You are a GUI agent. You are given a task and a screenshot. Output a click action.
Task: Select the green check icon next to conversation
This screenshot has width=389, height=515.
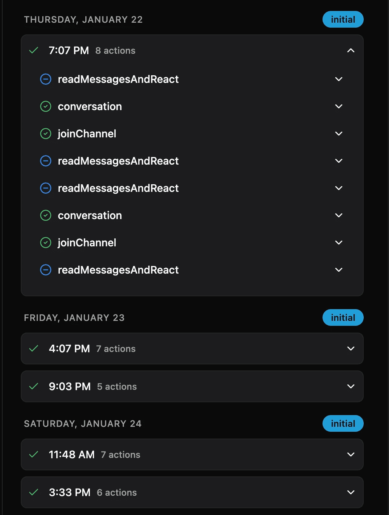pyautogui.click(x=45, y=106)
